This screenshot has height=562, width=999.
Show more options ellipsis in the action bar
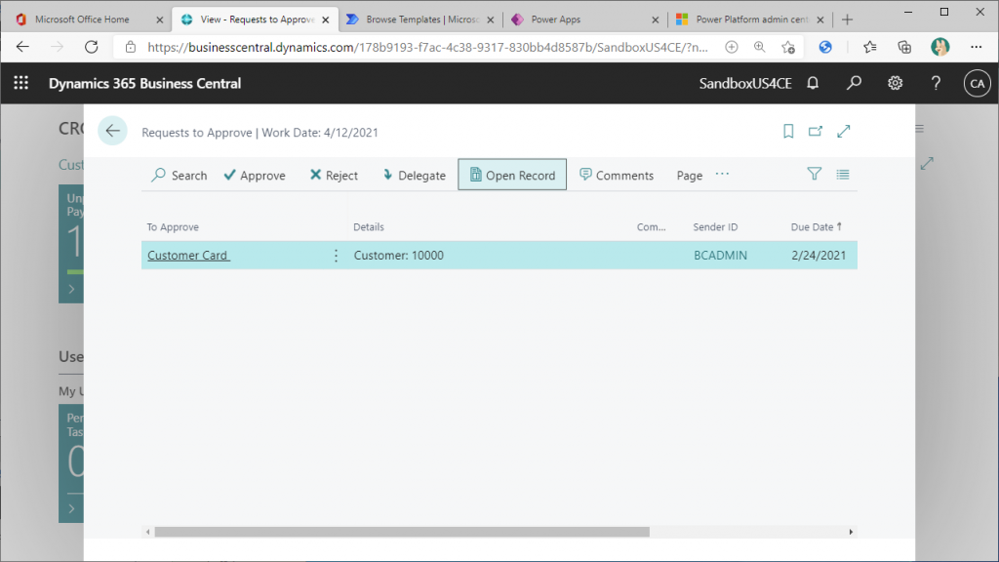click(722, 174)
